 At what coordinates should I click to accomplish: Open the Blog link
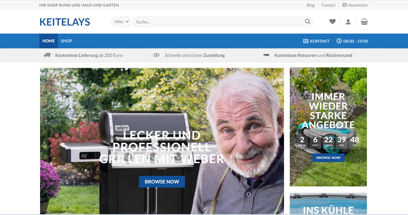(311, 5)
